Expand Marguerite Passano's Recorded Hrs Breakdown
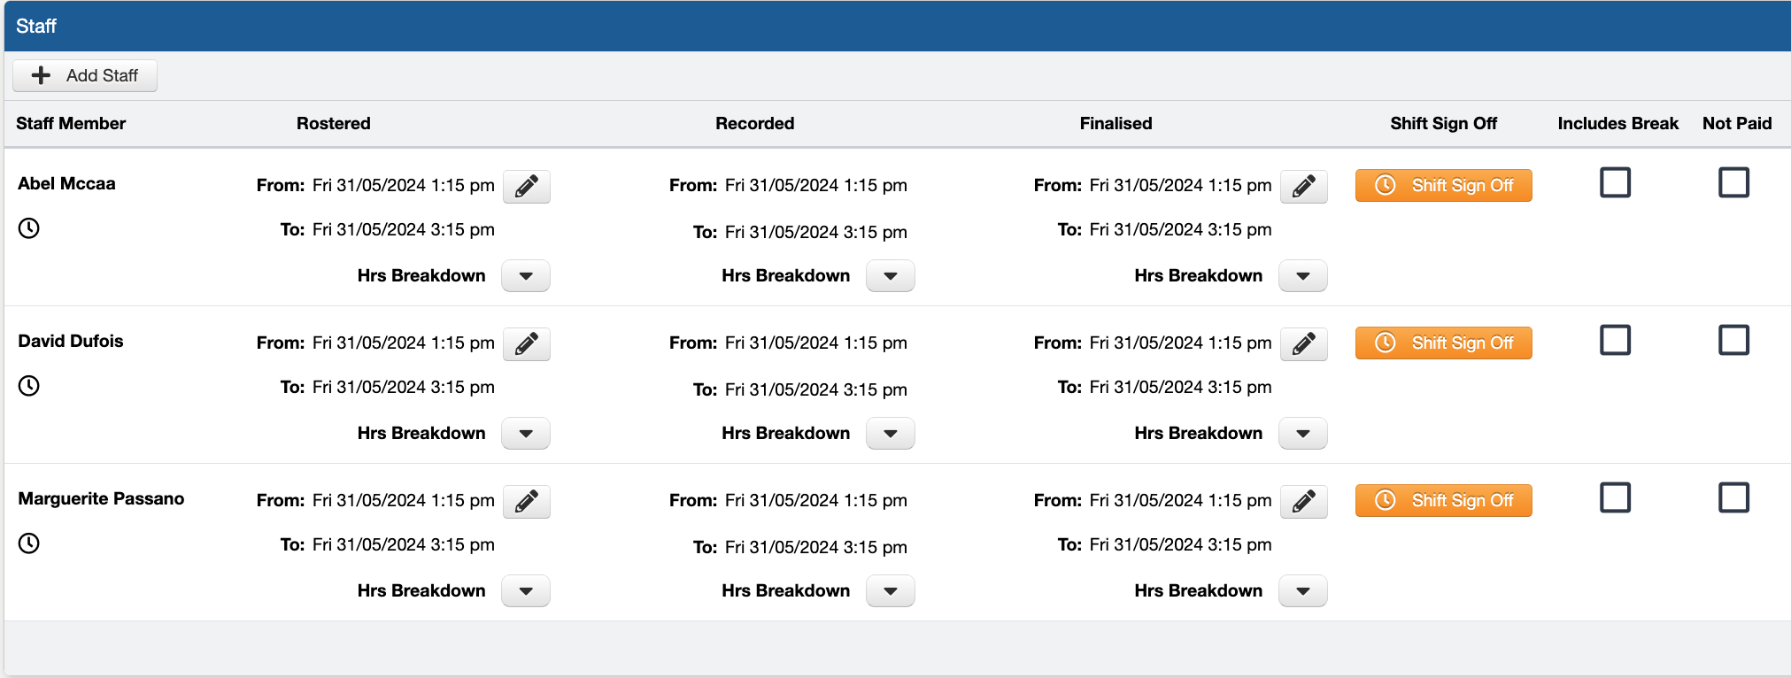The width and height of the screenshot is (1791, 678). click(x=891, y=591)
